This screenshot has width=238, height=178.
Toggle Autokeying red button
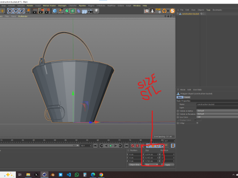[x=137, y=146]
